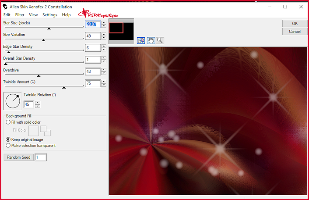Click the Twinkle Amount slider handle
The width and height of the screenshot is (309, 200).
pos(64,88)
